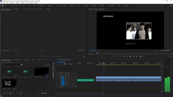Select the Ripple Edit tool
The image size is (173, 97).
tap(53, 66)
